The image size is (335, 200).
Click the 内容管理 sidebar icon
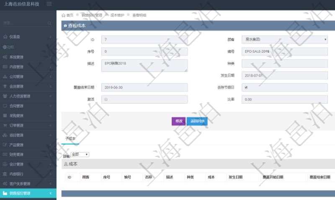pos(5,67)
